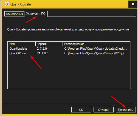The image size is (138, 116).
Task: Close the Quark Update dialog
Action: (x=133, y=4)
